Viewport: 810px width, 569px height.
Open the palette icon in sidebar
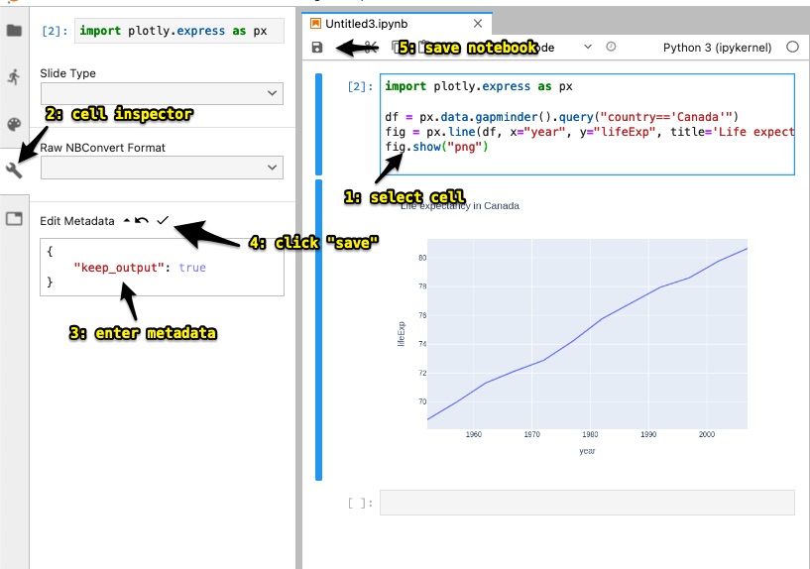[x=14, y=124]
